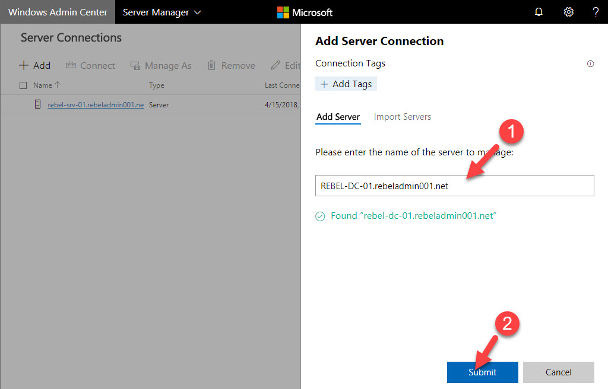Click the Edit toolbar button
The image size is (608, 389).
pos(286,65)
